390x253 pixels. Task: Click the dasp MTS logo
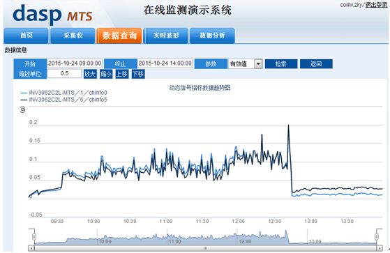tap(52, 14)
